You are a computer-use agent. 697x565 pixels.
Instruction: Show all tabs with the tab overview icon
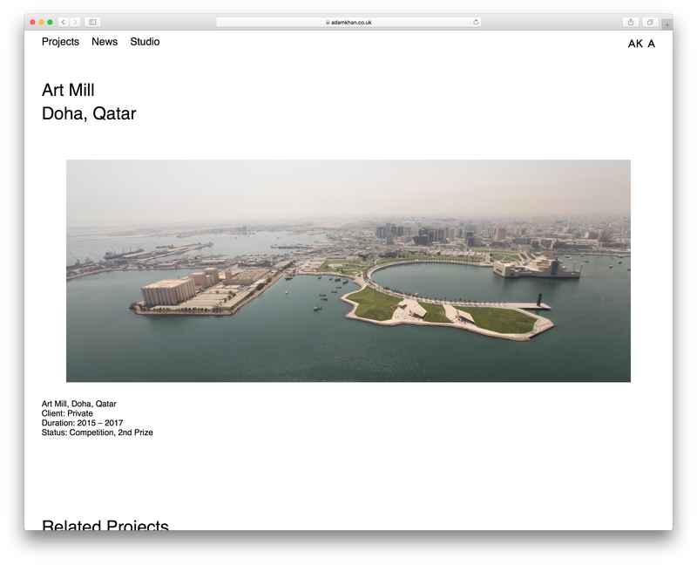(x=650, y=23)
